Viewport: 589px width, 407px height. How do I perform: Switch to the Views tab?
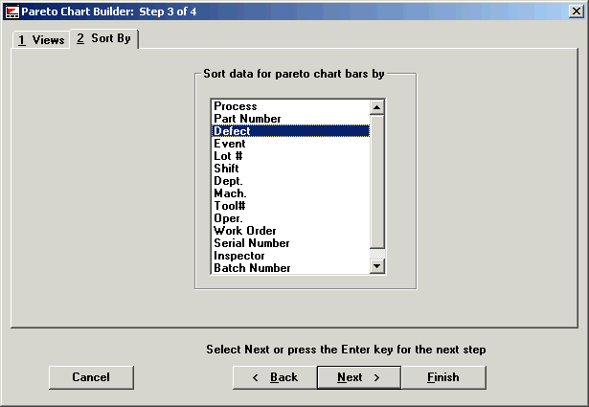point(41,40)
